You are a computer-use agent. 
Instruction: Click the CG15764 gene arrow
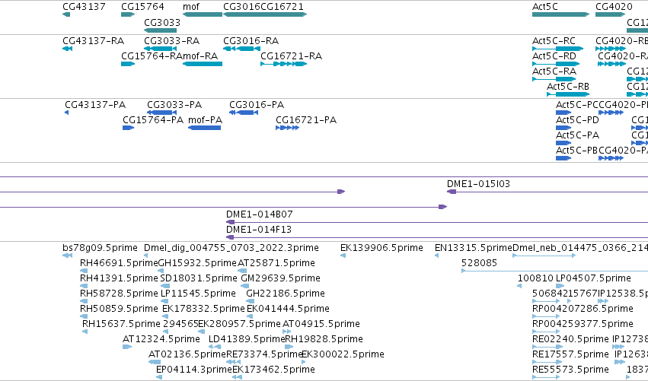click(x=128, y=15)
